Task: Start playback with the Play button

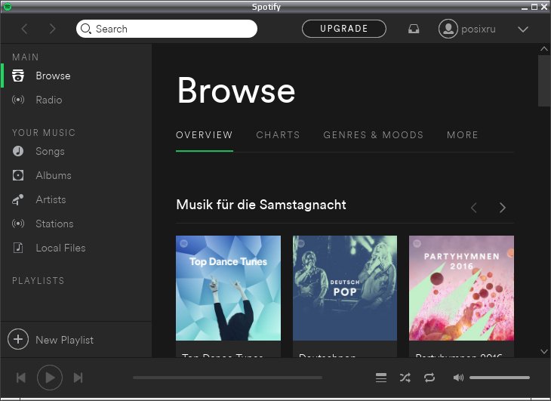Action: (50, 378)
